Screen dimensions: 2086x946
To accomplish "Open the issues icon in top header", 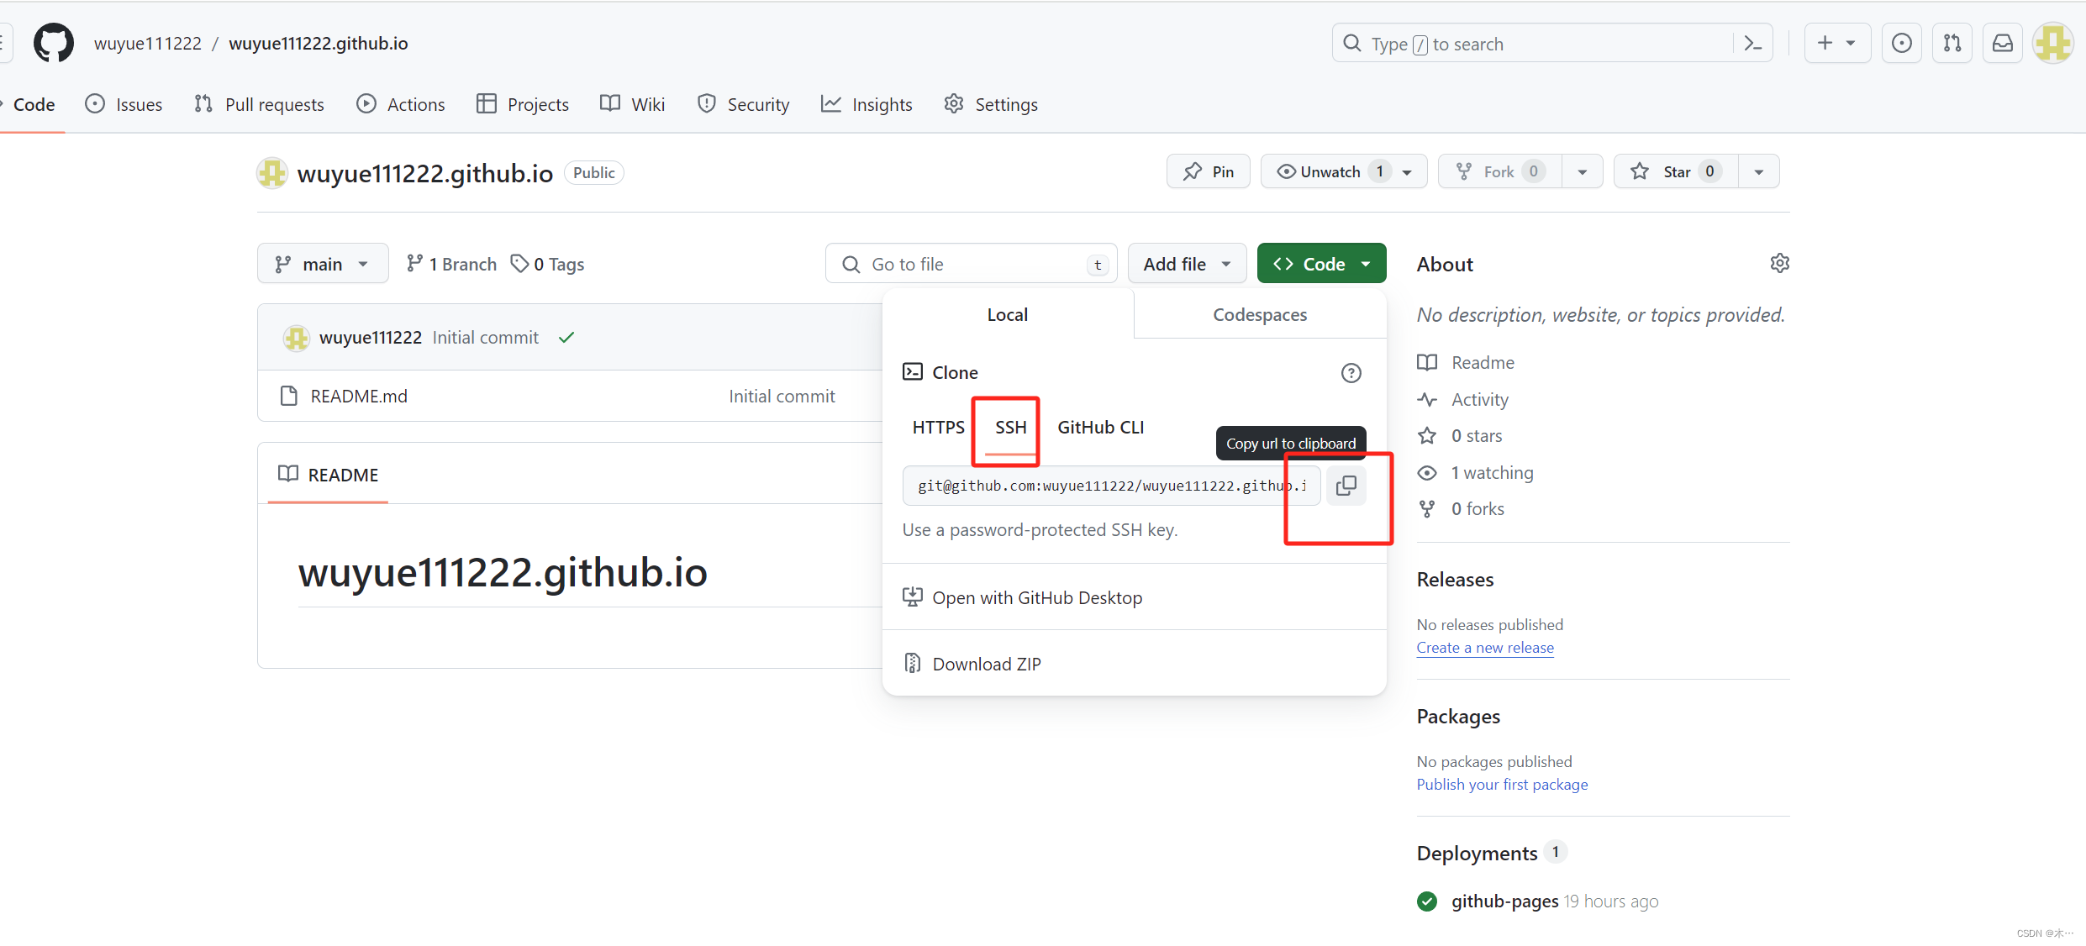I will click(x=1901, y=44).
